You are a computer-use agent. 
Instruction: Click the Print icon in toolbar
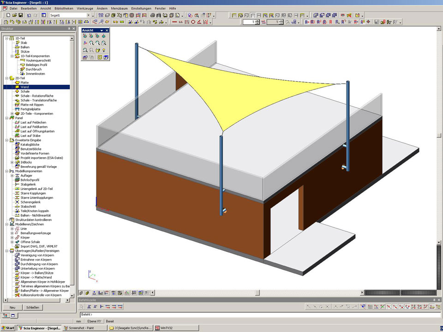[x=153, y=15]
